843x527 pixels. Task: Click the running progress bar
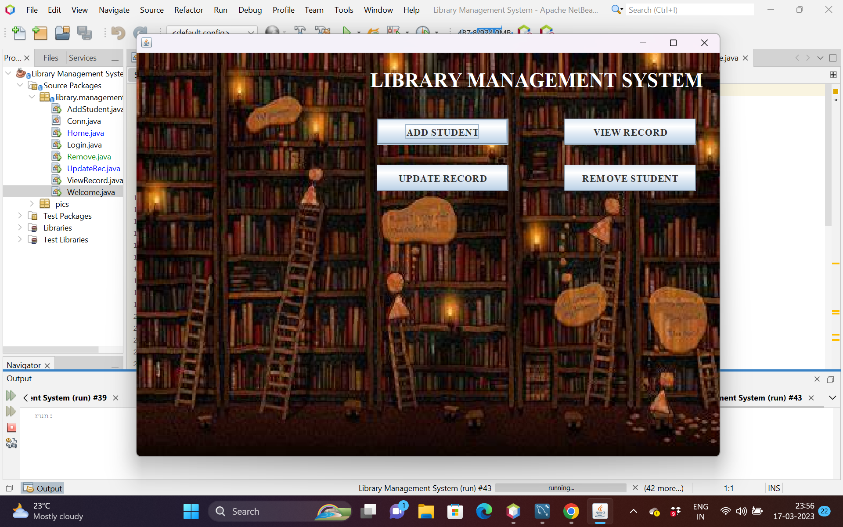click(x=560, y=488)
